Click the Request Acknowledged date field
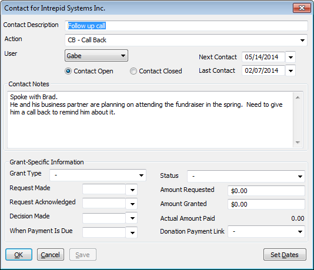This screenshot has height=270, width=314. click(104, 204)
